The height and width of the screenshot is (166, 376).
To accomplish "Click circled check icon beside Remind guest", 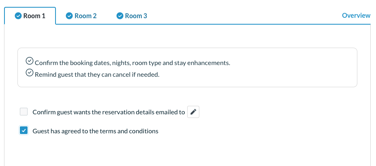I will click(x=30, y=73).
